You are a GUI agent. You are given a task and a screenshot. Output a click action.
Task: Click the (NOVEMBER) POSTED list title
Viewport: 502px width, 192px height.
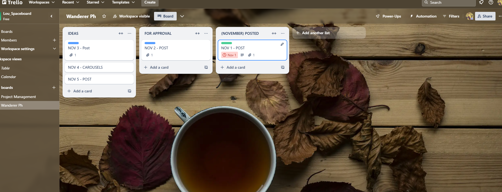[x=240, y=33]
